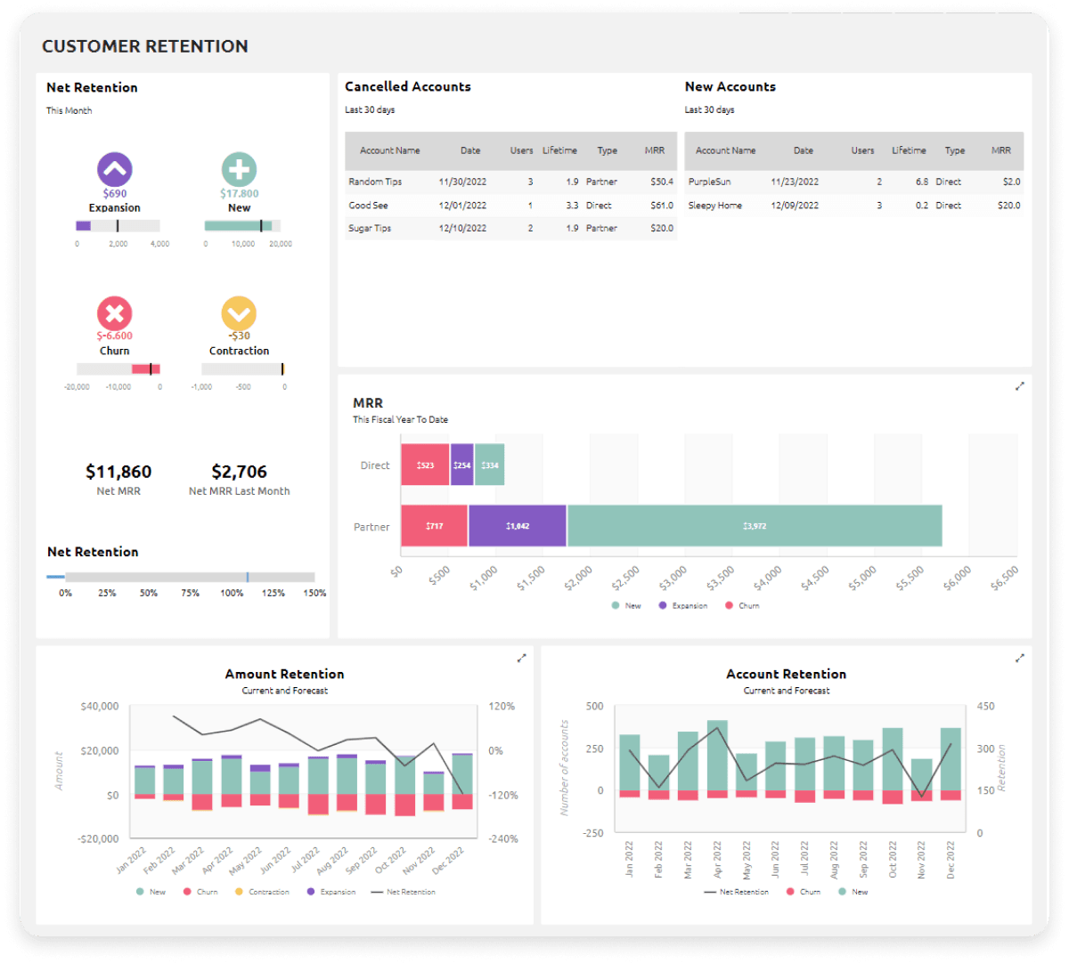Expand the Account Retention chart to fullscreen

[x=1020, y=659]
